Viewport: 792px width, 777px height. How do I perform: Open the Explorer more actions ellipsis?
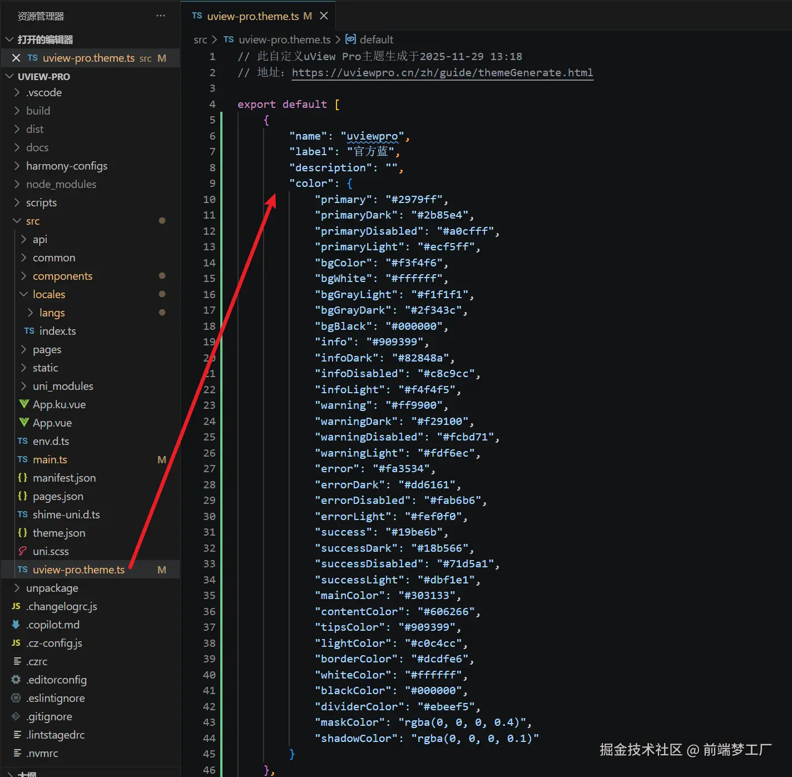point(161,16)
